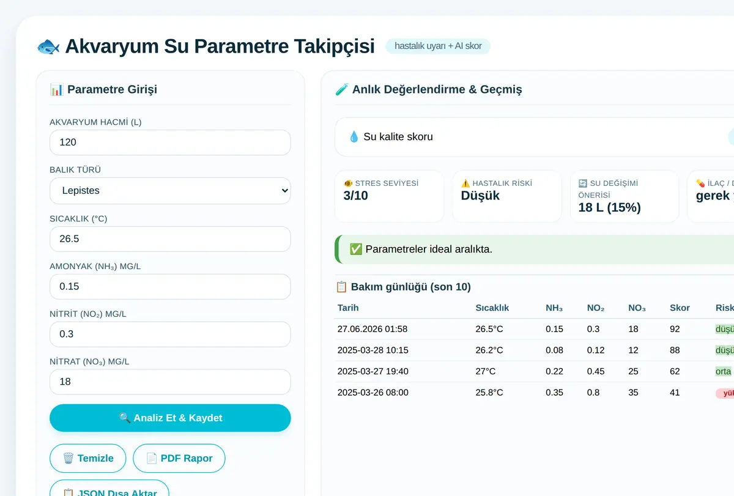Screen dimensions: 734x496
Task: Select log row dated 2025-03-27 19:40
Action: click(x=535, y=371)
